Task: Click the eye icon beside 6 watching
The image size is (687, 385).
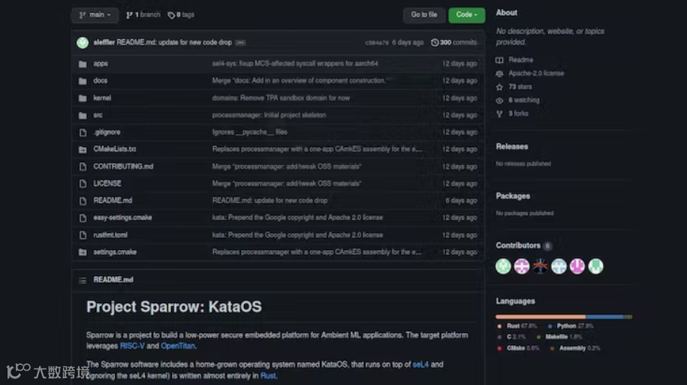Action: pos(499,101)
